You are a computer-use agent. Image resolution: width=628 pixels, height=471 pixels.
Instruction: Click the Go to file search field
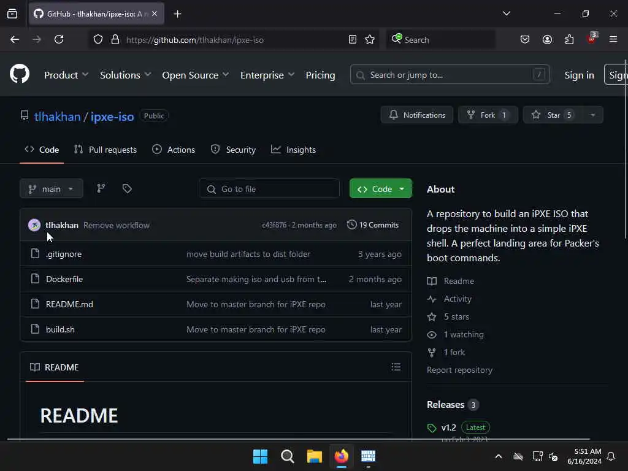269,189
